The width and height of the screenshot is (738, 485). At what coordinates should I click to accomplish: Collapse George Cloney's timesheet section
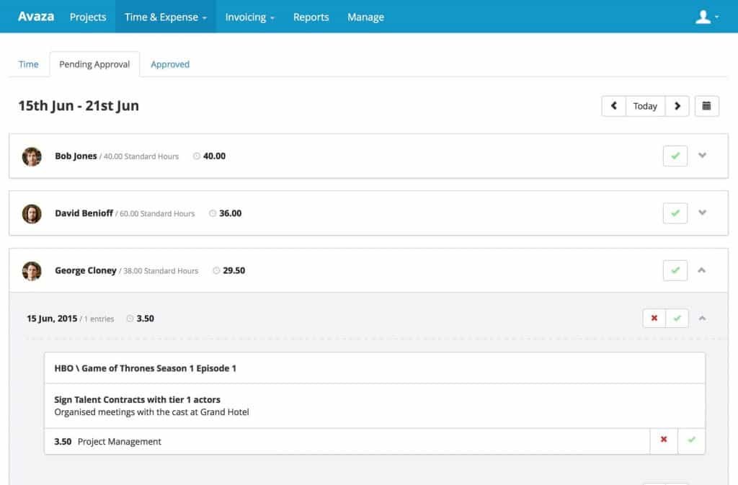[703, 271]
